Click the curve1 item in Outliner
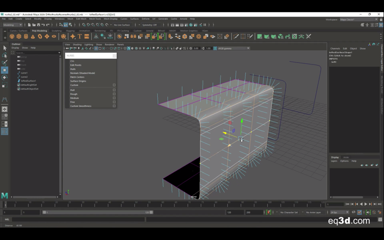Screen dimensions: 384x240 24,73
